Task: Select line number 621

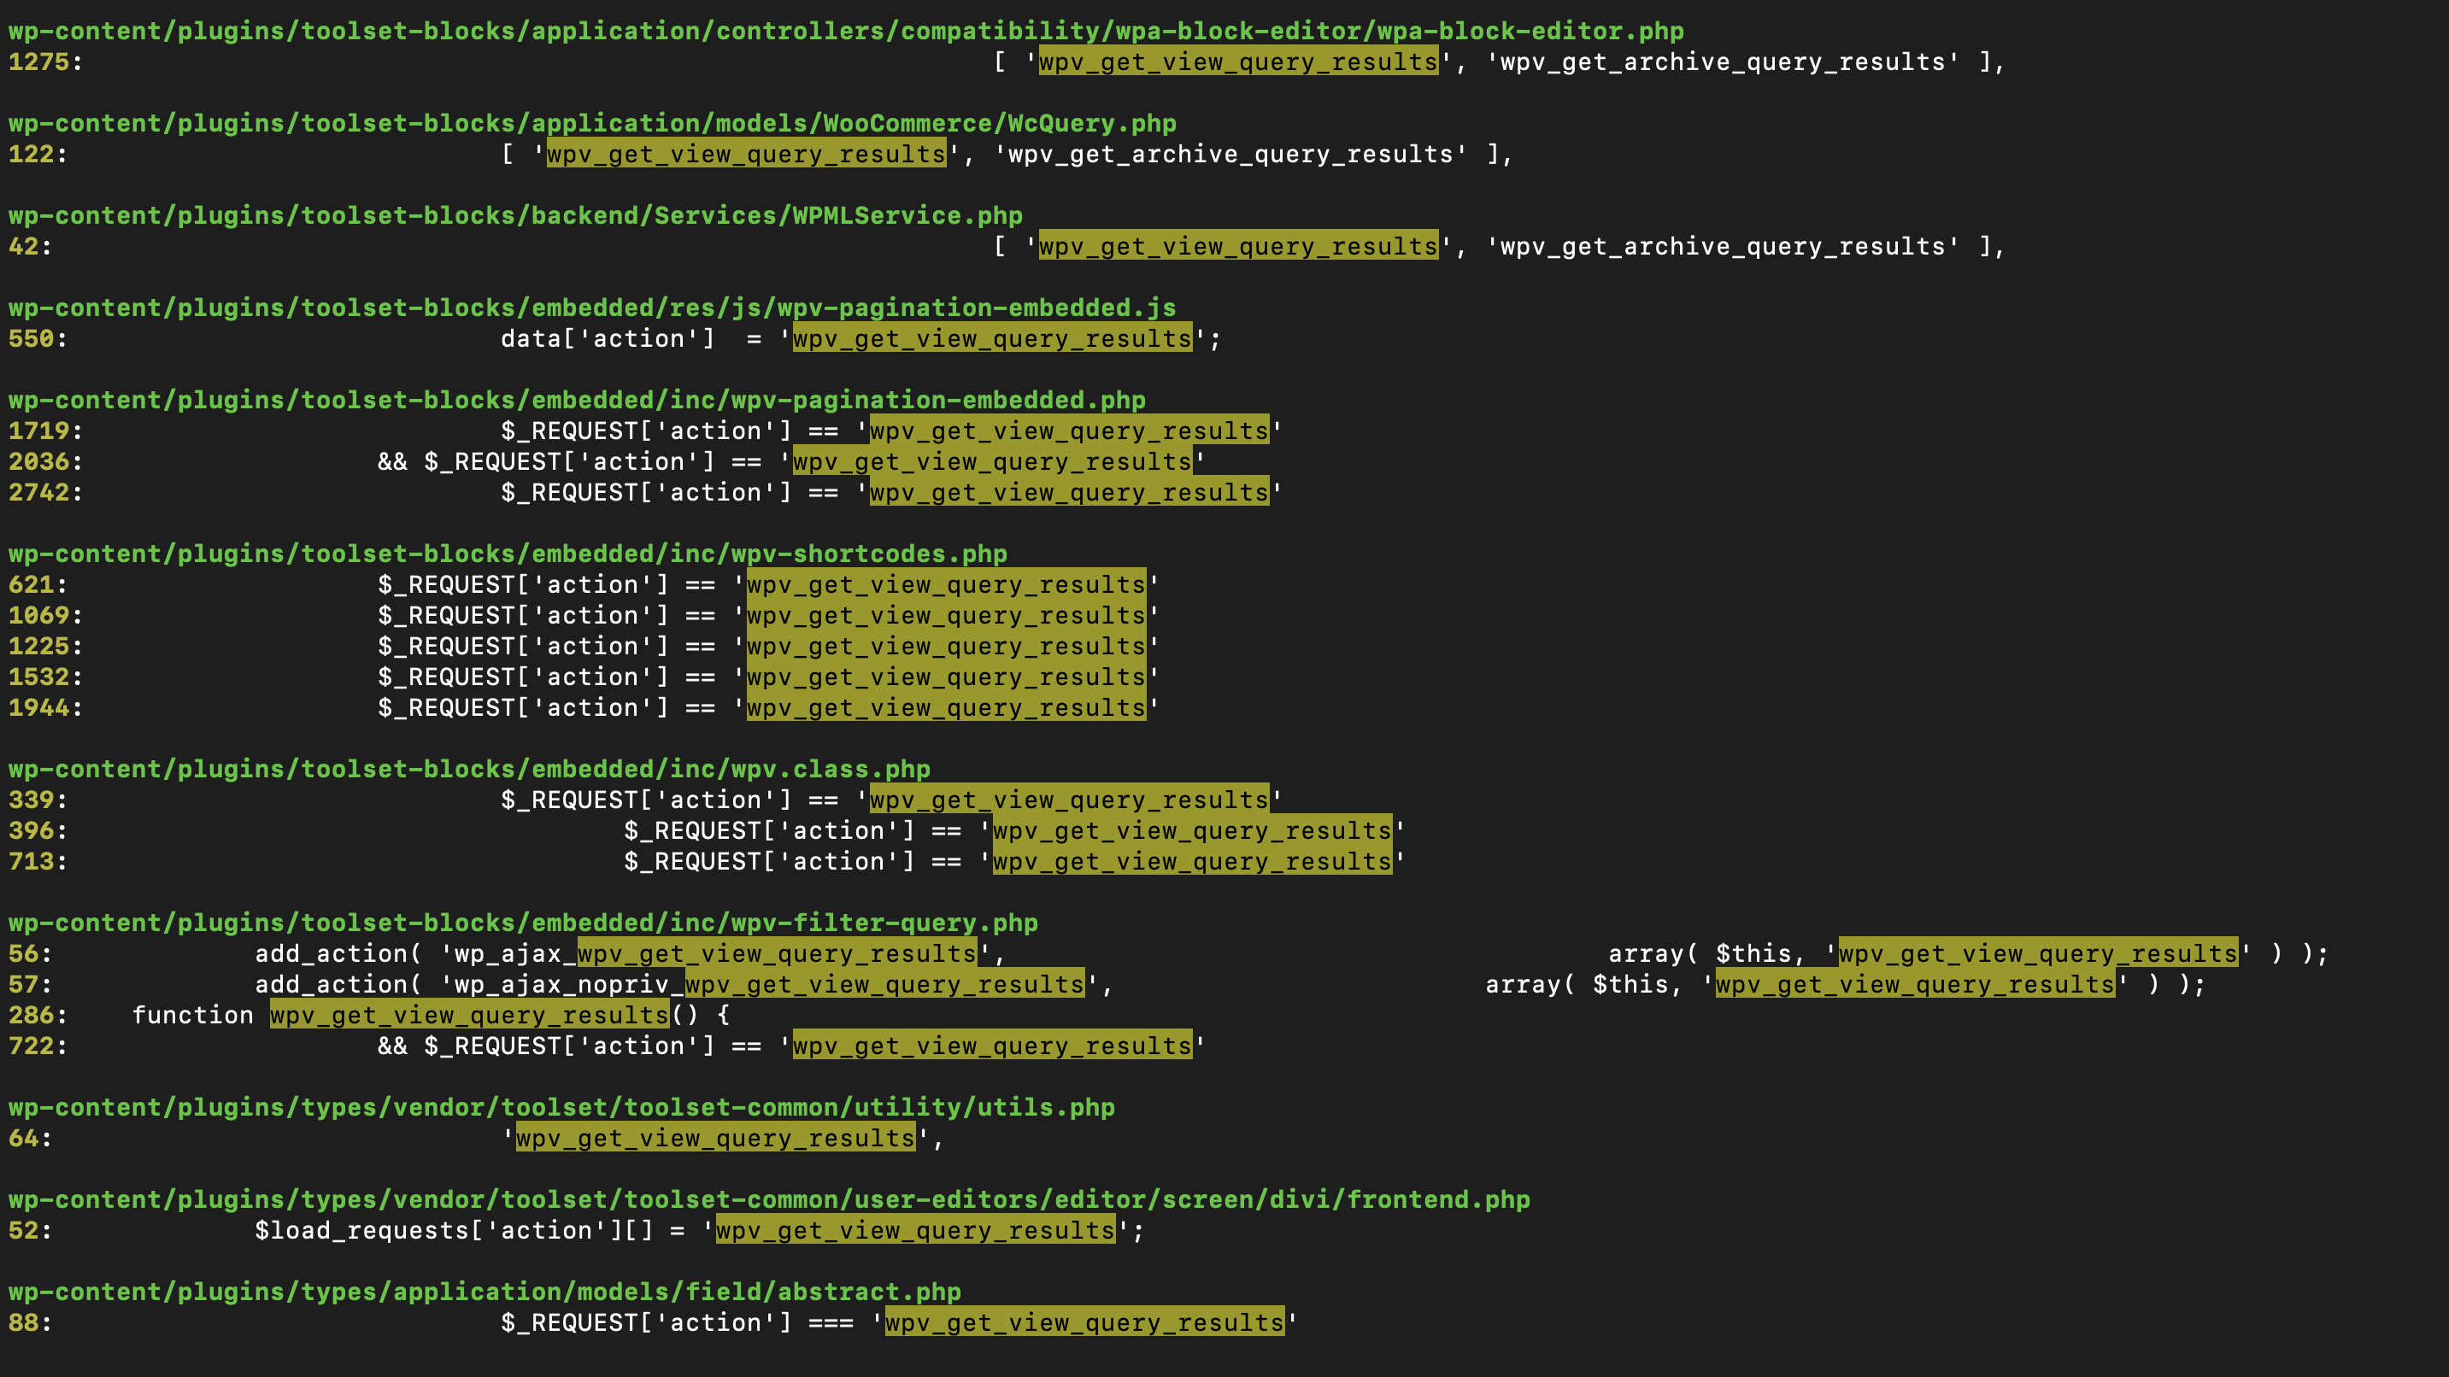Action: [x=31, y=584]
